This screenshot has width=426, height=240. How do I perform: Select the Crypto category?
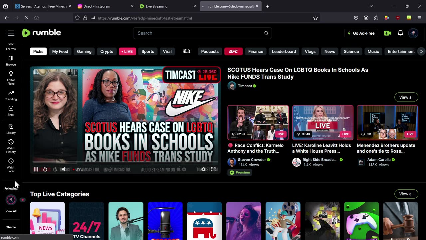click(x=107, y=51)
